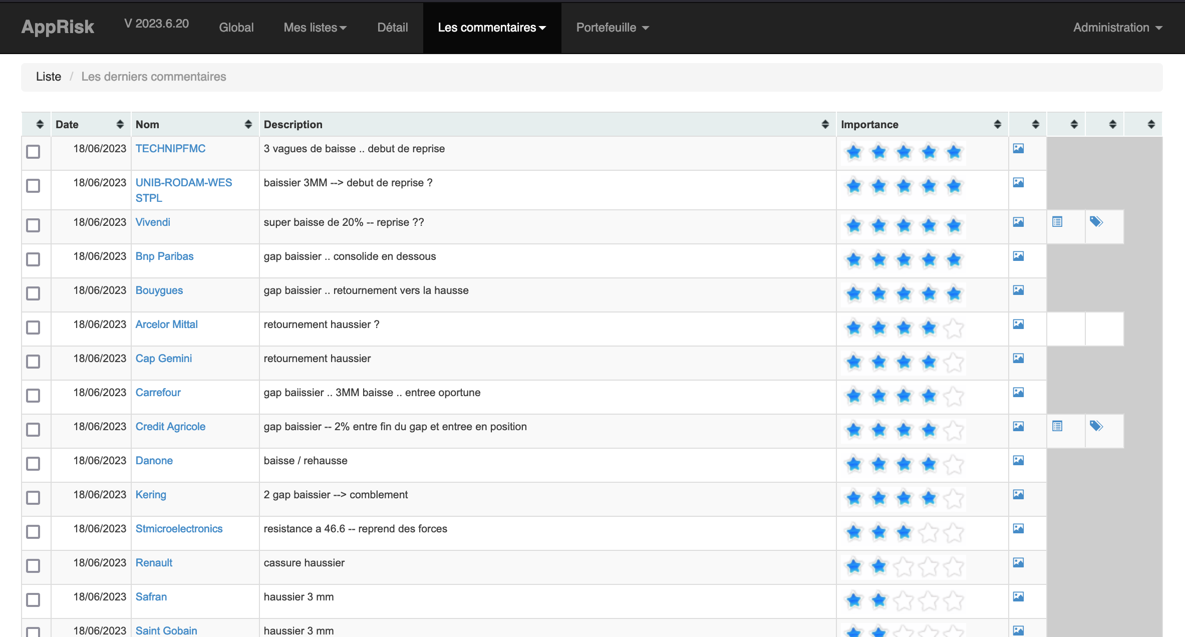Image resolution: width=1185 pixels, height=637 pixels.
Task: Check the TECHNIPFMC row checkbox
Action: (33, 152)
